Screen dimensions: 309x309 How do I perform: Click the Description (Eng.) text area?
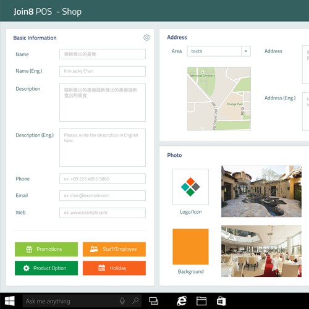click(x=103, y=147)
